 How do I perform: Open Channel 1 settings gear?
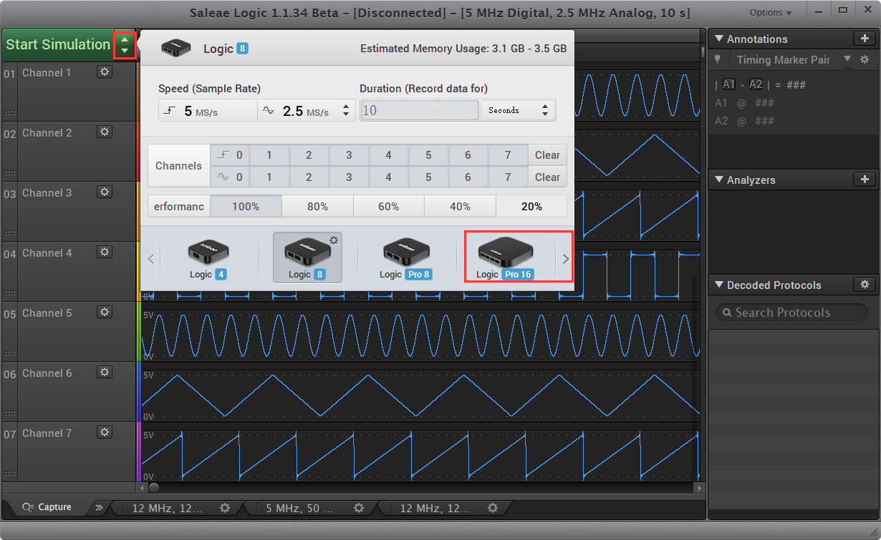(105, 72)
